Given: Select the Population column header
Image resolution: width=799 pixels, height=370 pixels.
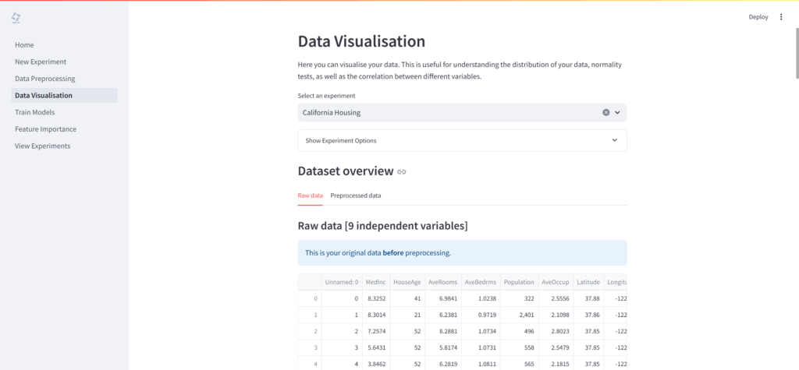Looking at the screenshot, I should pos(518,282).
